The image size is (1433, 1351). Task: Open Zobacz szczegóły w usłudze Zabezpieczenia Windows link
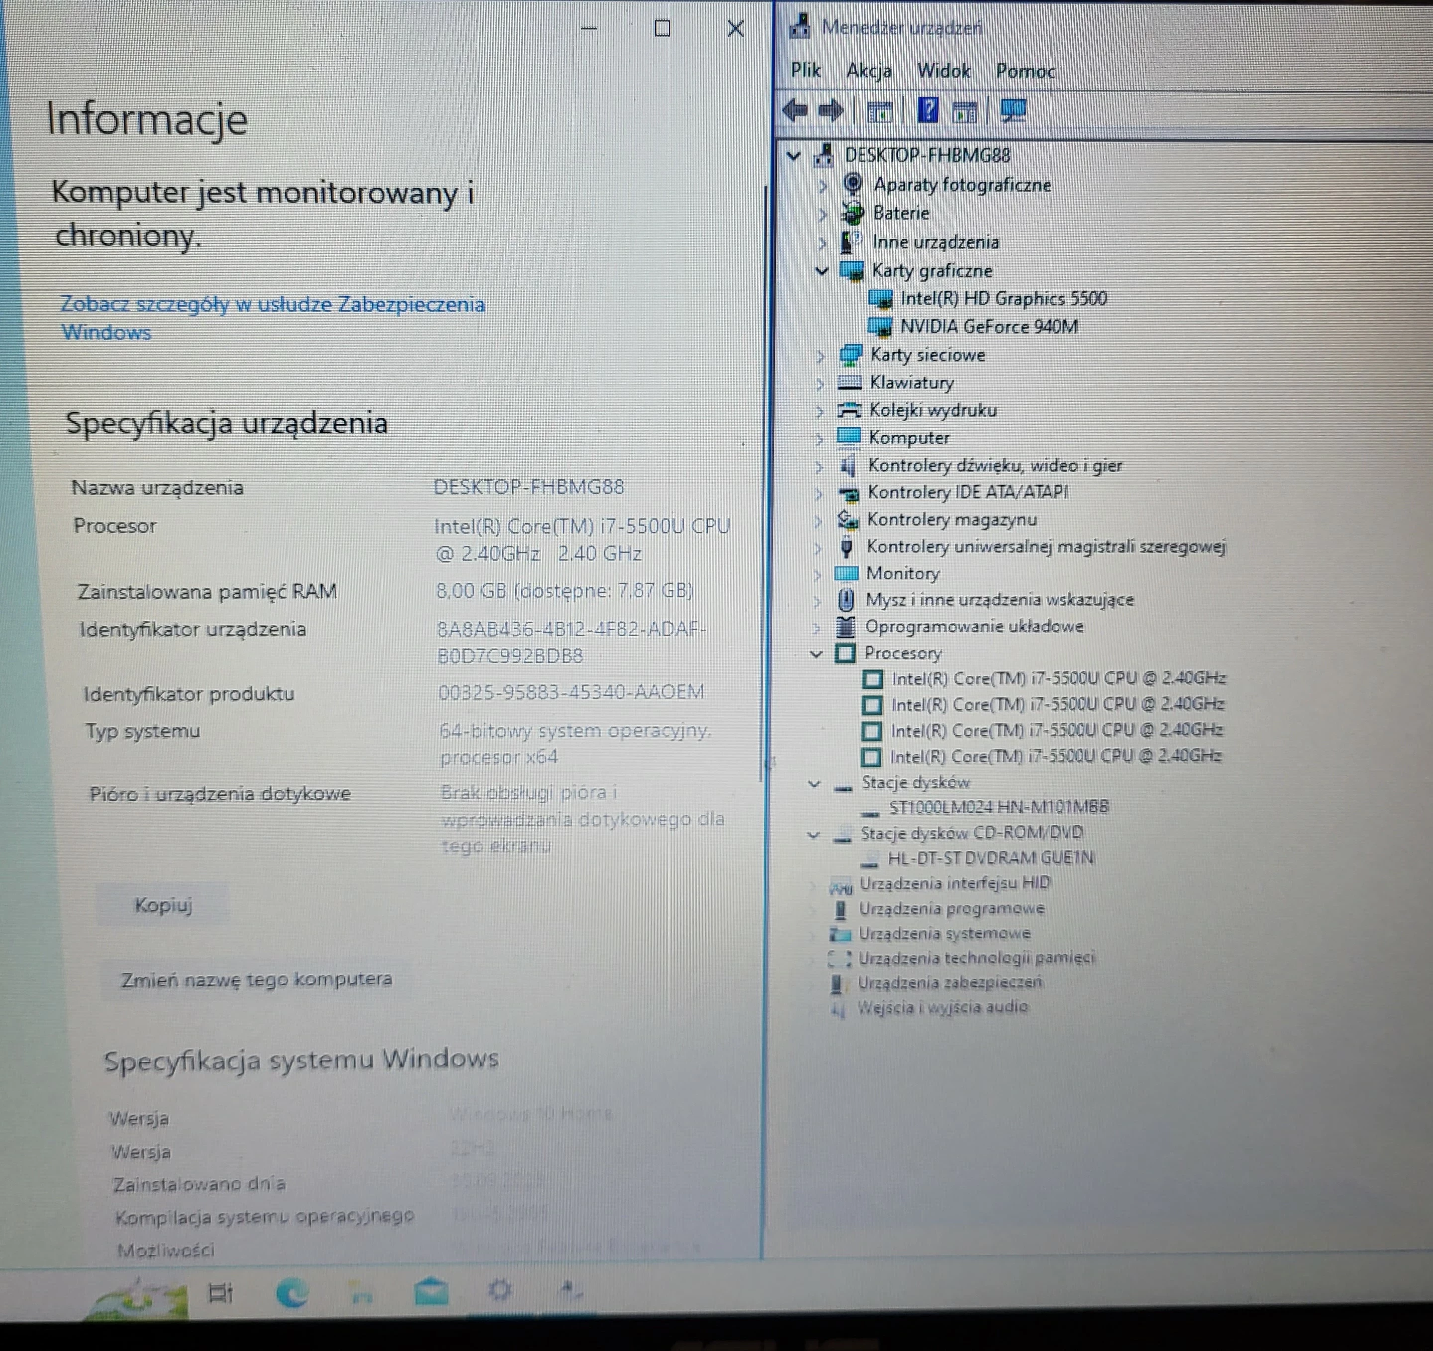[273, 318]
